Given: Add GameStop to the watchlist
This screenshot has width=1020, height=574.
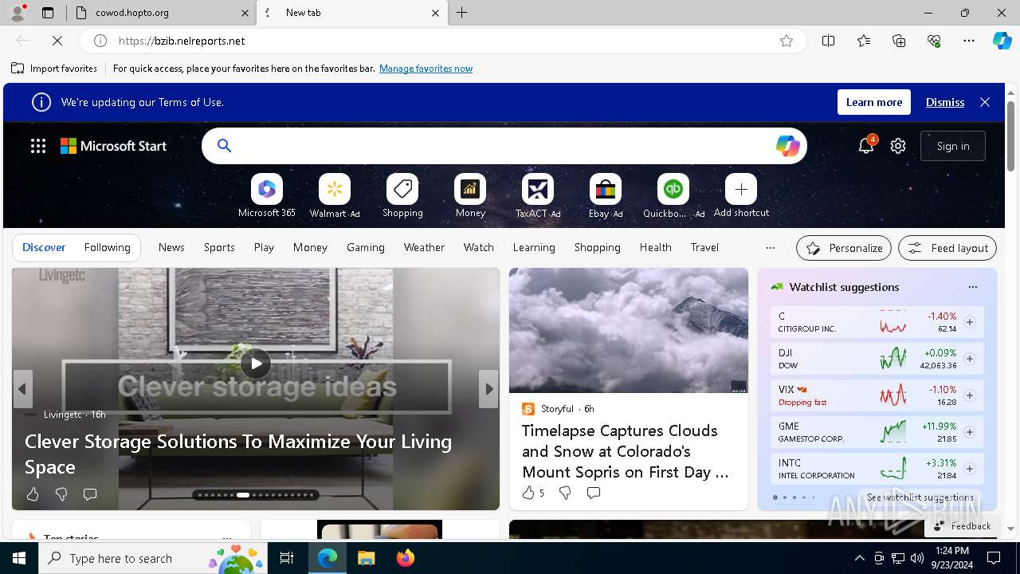Looking at the screenshot, I should click(x=970, y=432).
